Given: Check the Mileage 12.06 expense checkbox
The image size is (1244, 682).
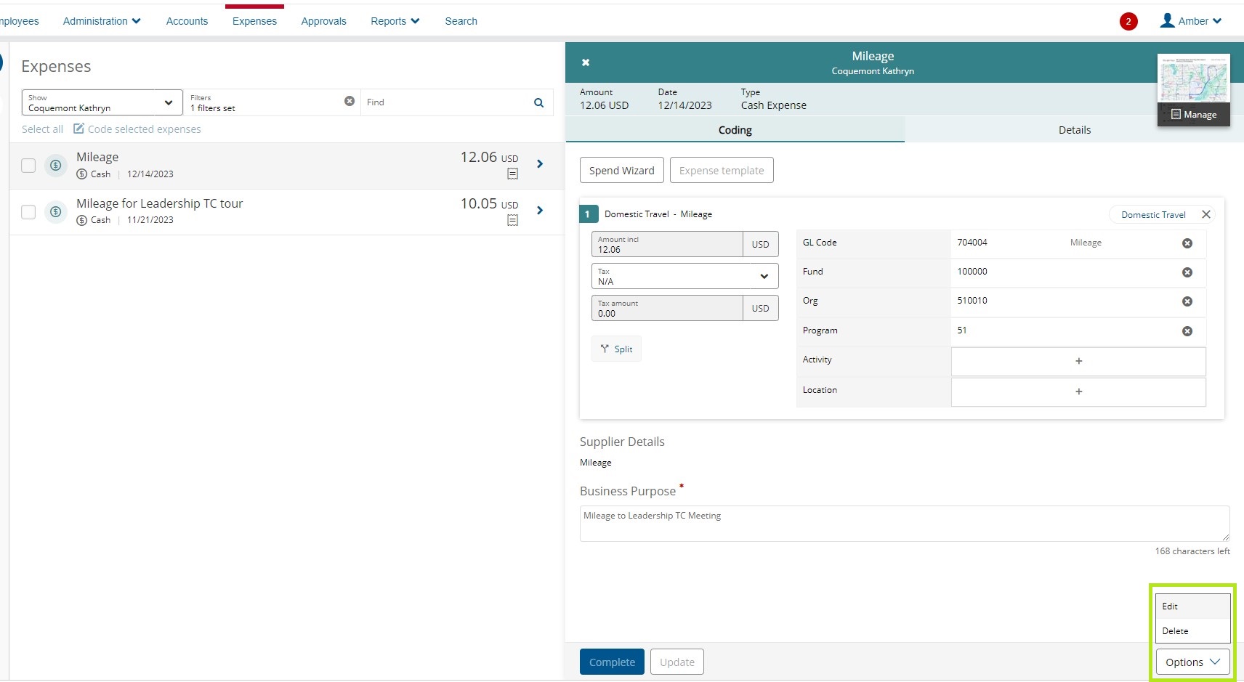Looking at the screenshot, I should tap(28, 166).
